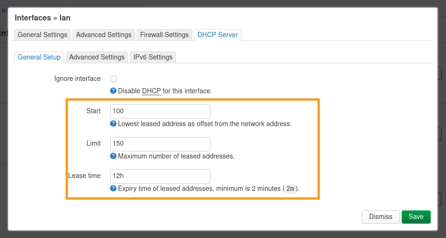This screenshot has height=238, width=446.
Task: Click the underlined DHCP abbreviation
Action: click(151, 91)
